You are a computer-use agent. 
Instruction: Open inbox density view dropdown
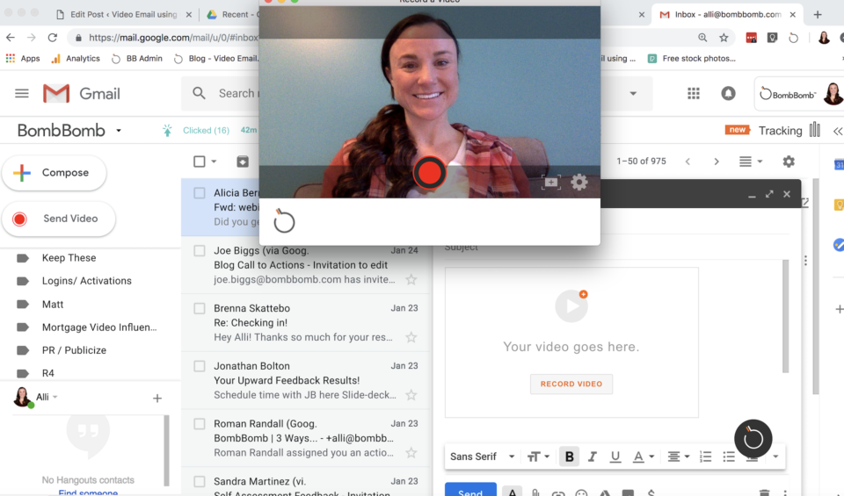click(751, 162)
